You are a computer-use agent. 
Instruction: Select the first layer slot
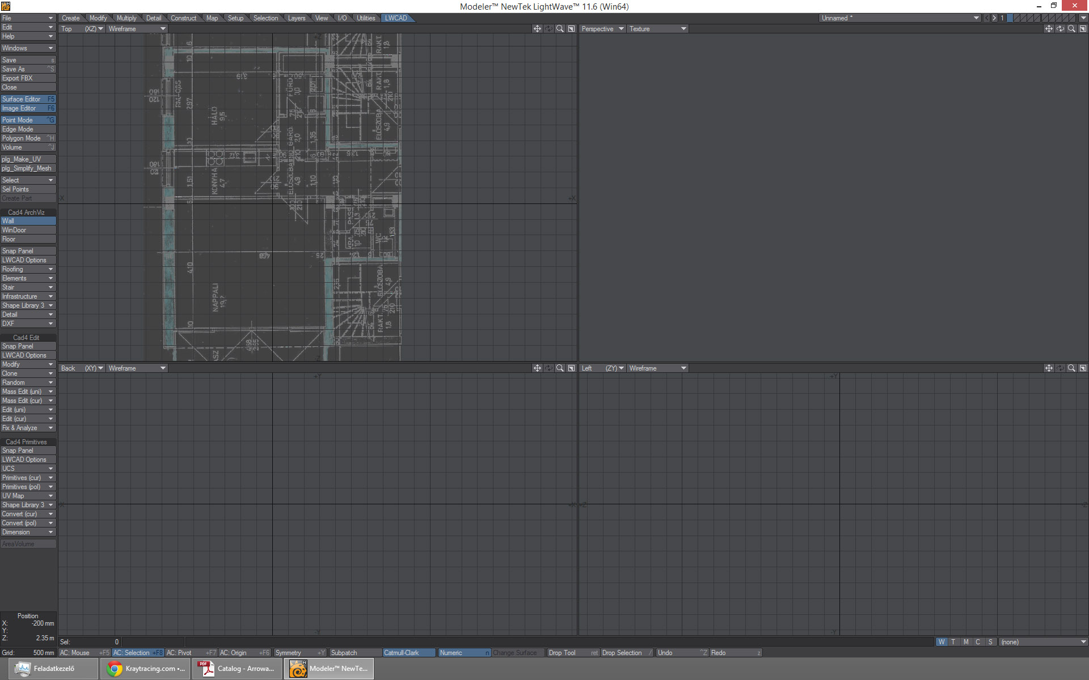coord(1010,18)
